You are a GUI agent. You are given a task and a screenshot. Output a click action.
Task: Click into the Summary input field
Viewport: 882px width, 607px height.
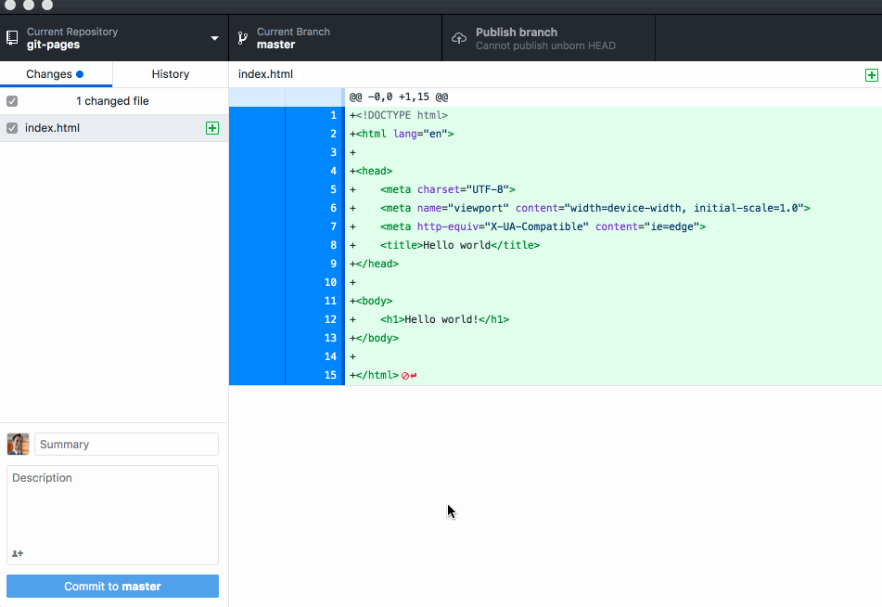point(126,444)
